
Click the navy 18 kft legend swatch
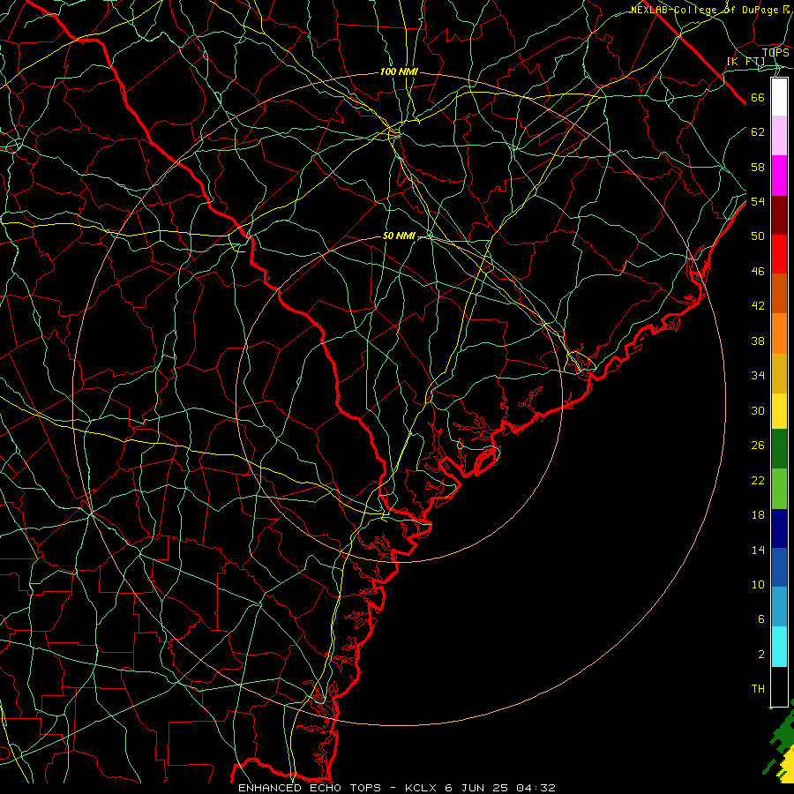779,528
